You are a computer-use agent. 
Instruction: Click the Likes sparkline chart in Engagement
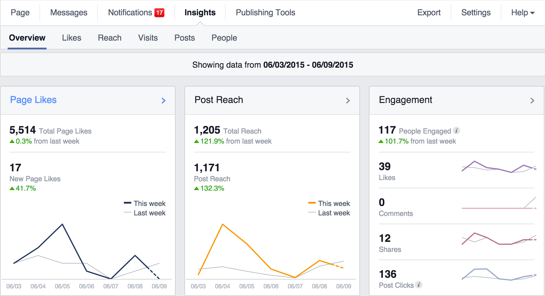(499, 167)
